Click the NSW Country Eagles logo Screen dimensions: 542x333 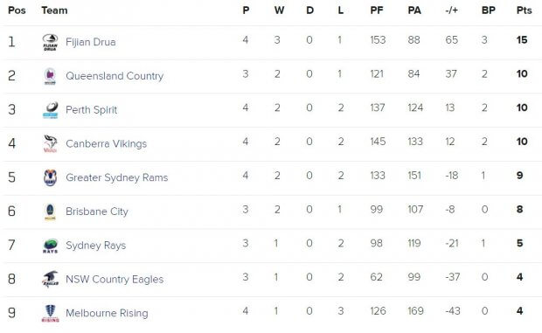tap(50, 279)
